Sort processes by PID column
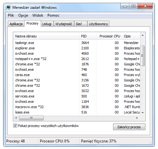 (x=88, y=36)
